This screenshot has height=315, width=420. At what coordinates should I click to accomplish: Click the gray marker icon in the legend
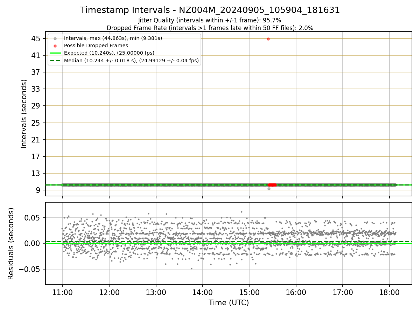point(55,38)
